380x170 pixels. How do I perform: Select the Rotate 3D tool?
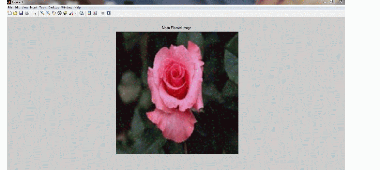point(59,13)
